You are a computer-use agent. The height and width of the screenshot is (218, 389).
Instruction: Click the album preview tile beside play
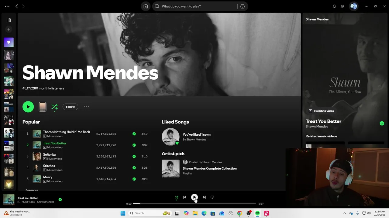coord(43,107)
